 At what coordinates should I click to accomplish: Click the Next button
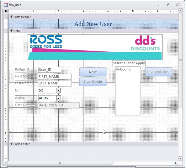point(93,72)
